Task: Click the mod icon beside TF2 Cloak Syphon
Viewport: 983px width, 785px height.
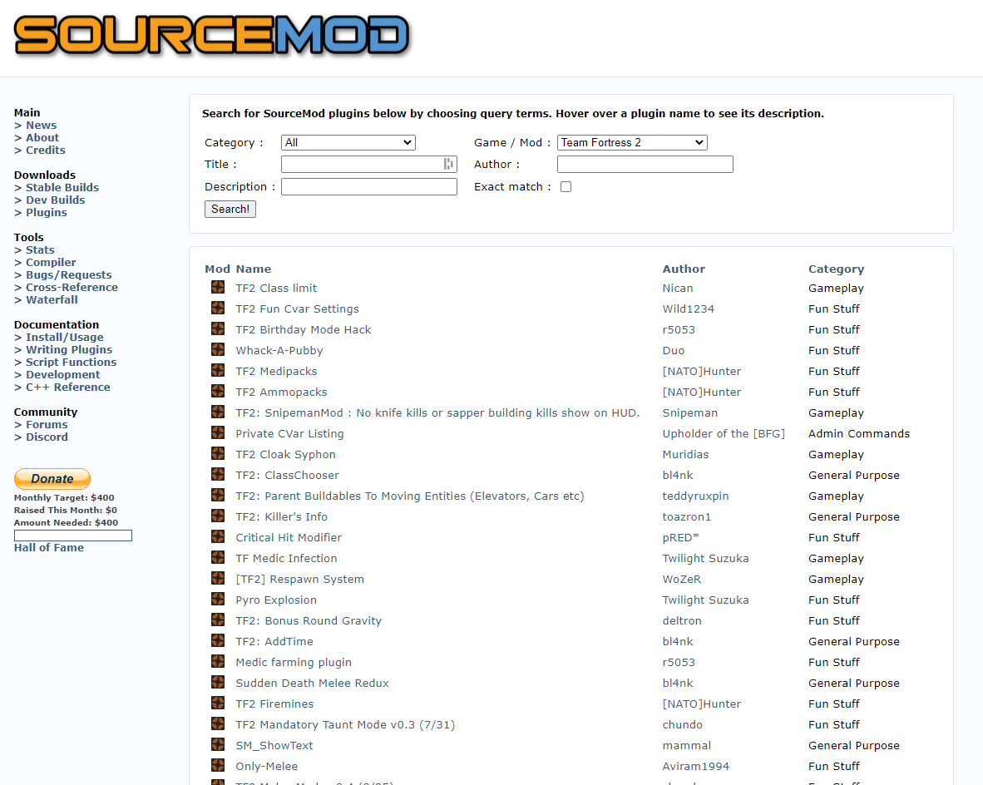Action: pos(218,453)
